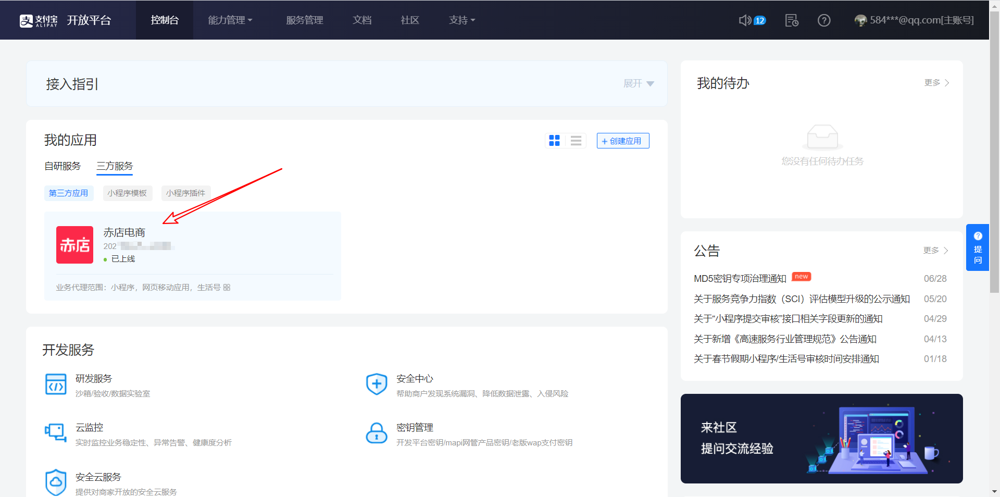The image size is (1000, 497).
Task: Click the help question mark icon
Action: pyautogui.click(x=824, y=20)
